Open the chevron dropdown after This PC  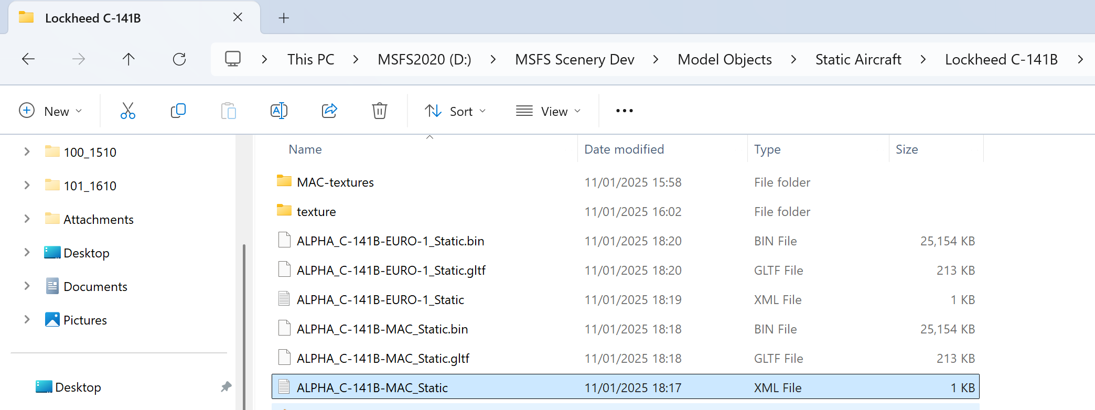pos(356,59)
